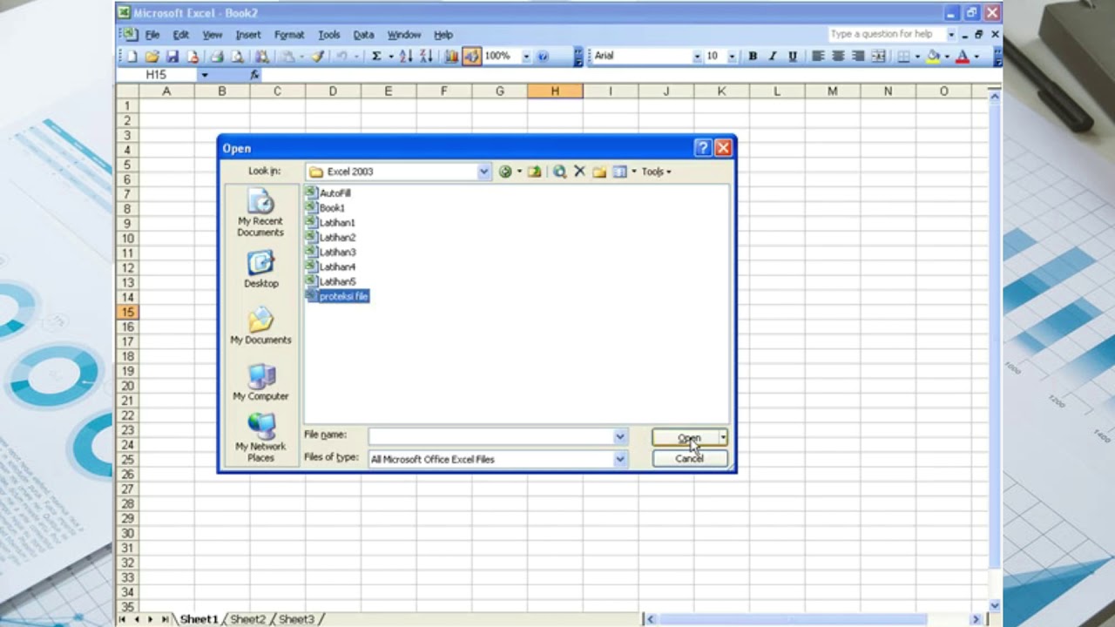Select My Documents in the places bar
This screenshot has height=627, width=1115.
[260, 327]
